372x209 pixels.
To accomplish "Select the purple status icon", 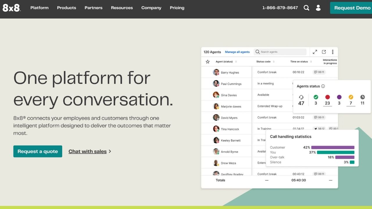I will coord(339,97).
